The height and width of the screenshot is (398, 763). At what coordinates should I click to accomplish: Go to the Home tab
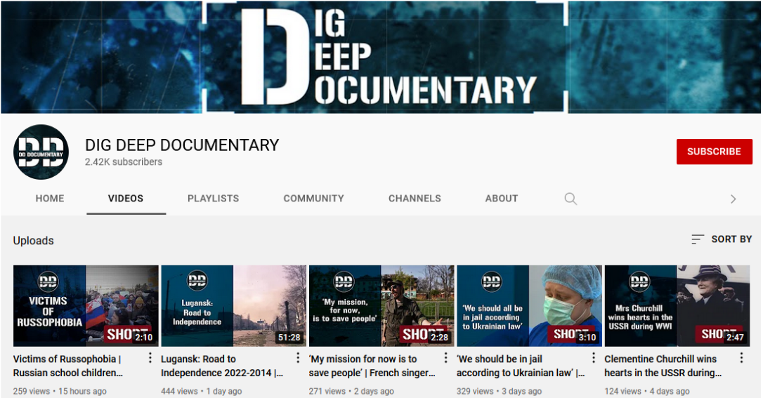[x=50, y=198]
